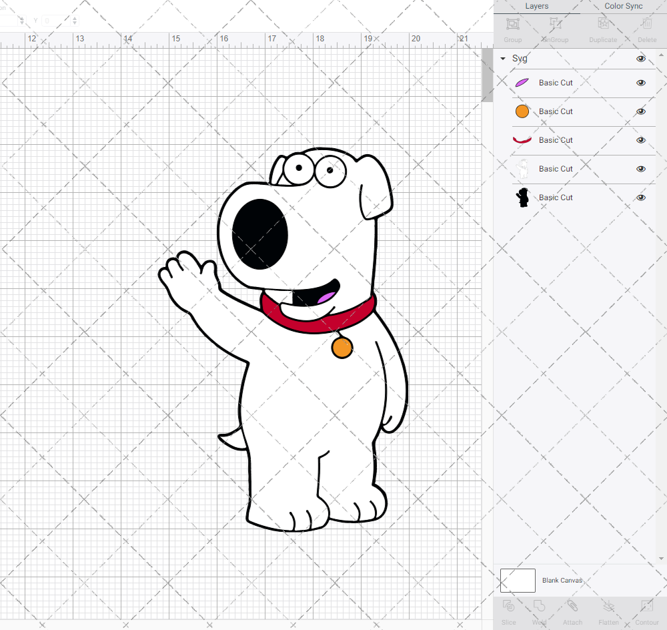Screen dimensions: 667x630
Task: Select the Attach tool
Action: coord(572,606)
